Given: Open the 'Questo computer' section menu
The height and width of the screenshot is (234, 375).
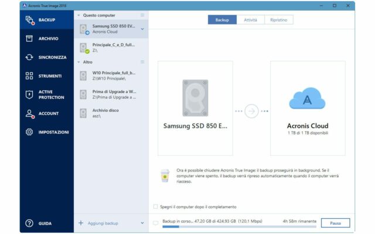Looking at the screenshot, I should tap(142, 15).
